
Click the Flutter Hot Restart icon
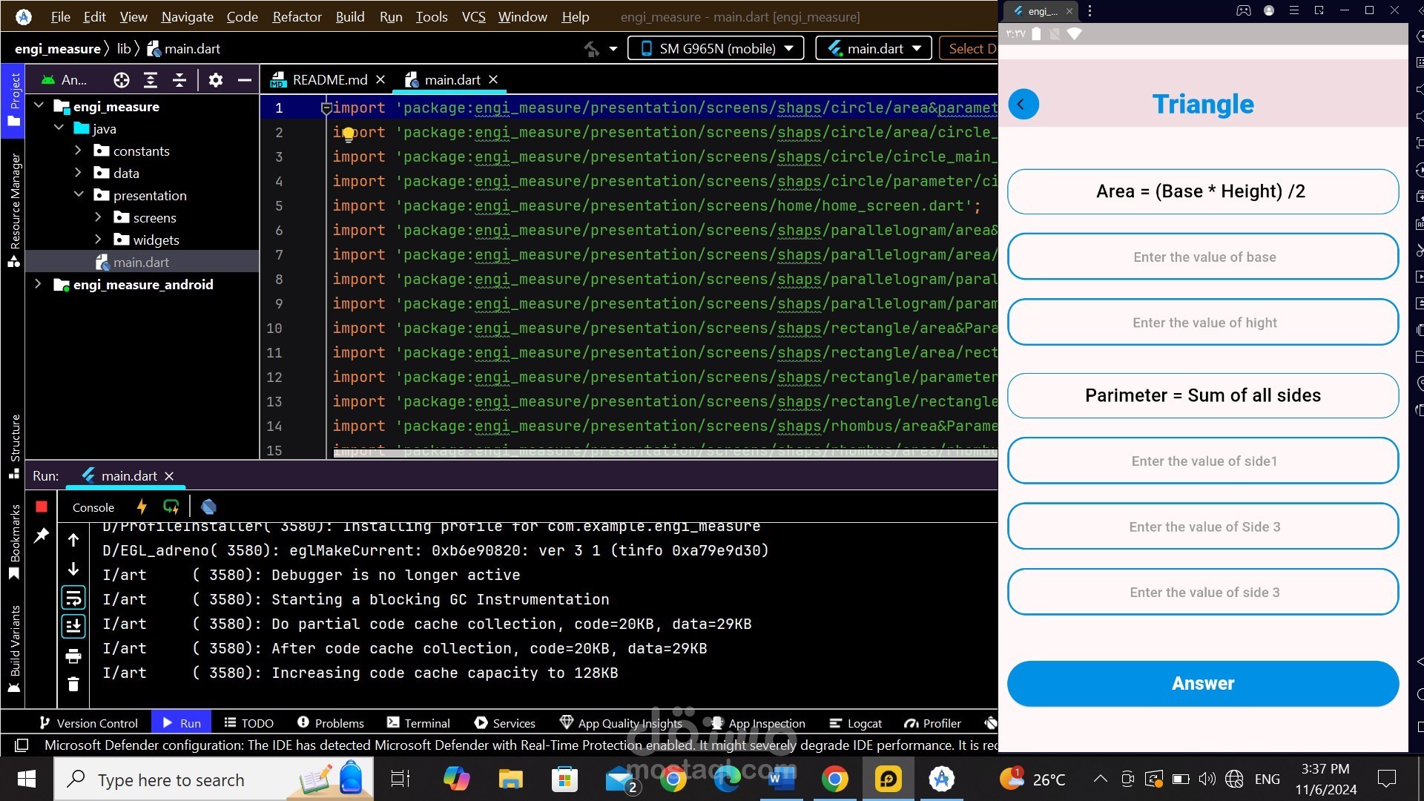[x=171, y=507]
